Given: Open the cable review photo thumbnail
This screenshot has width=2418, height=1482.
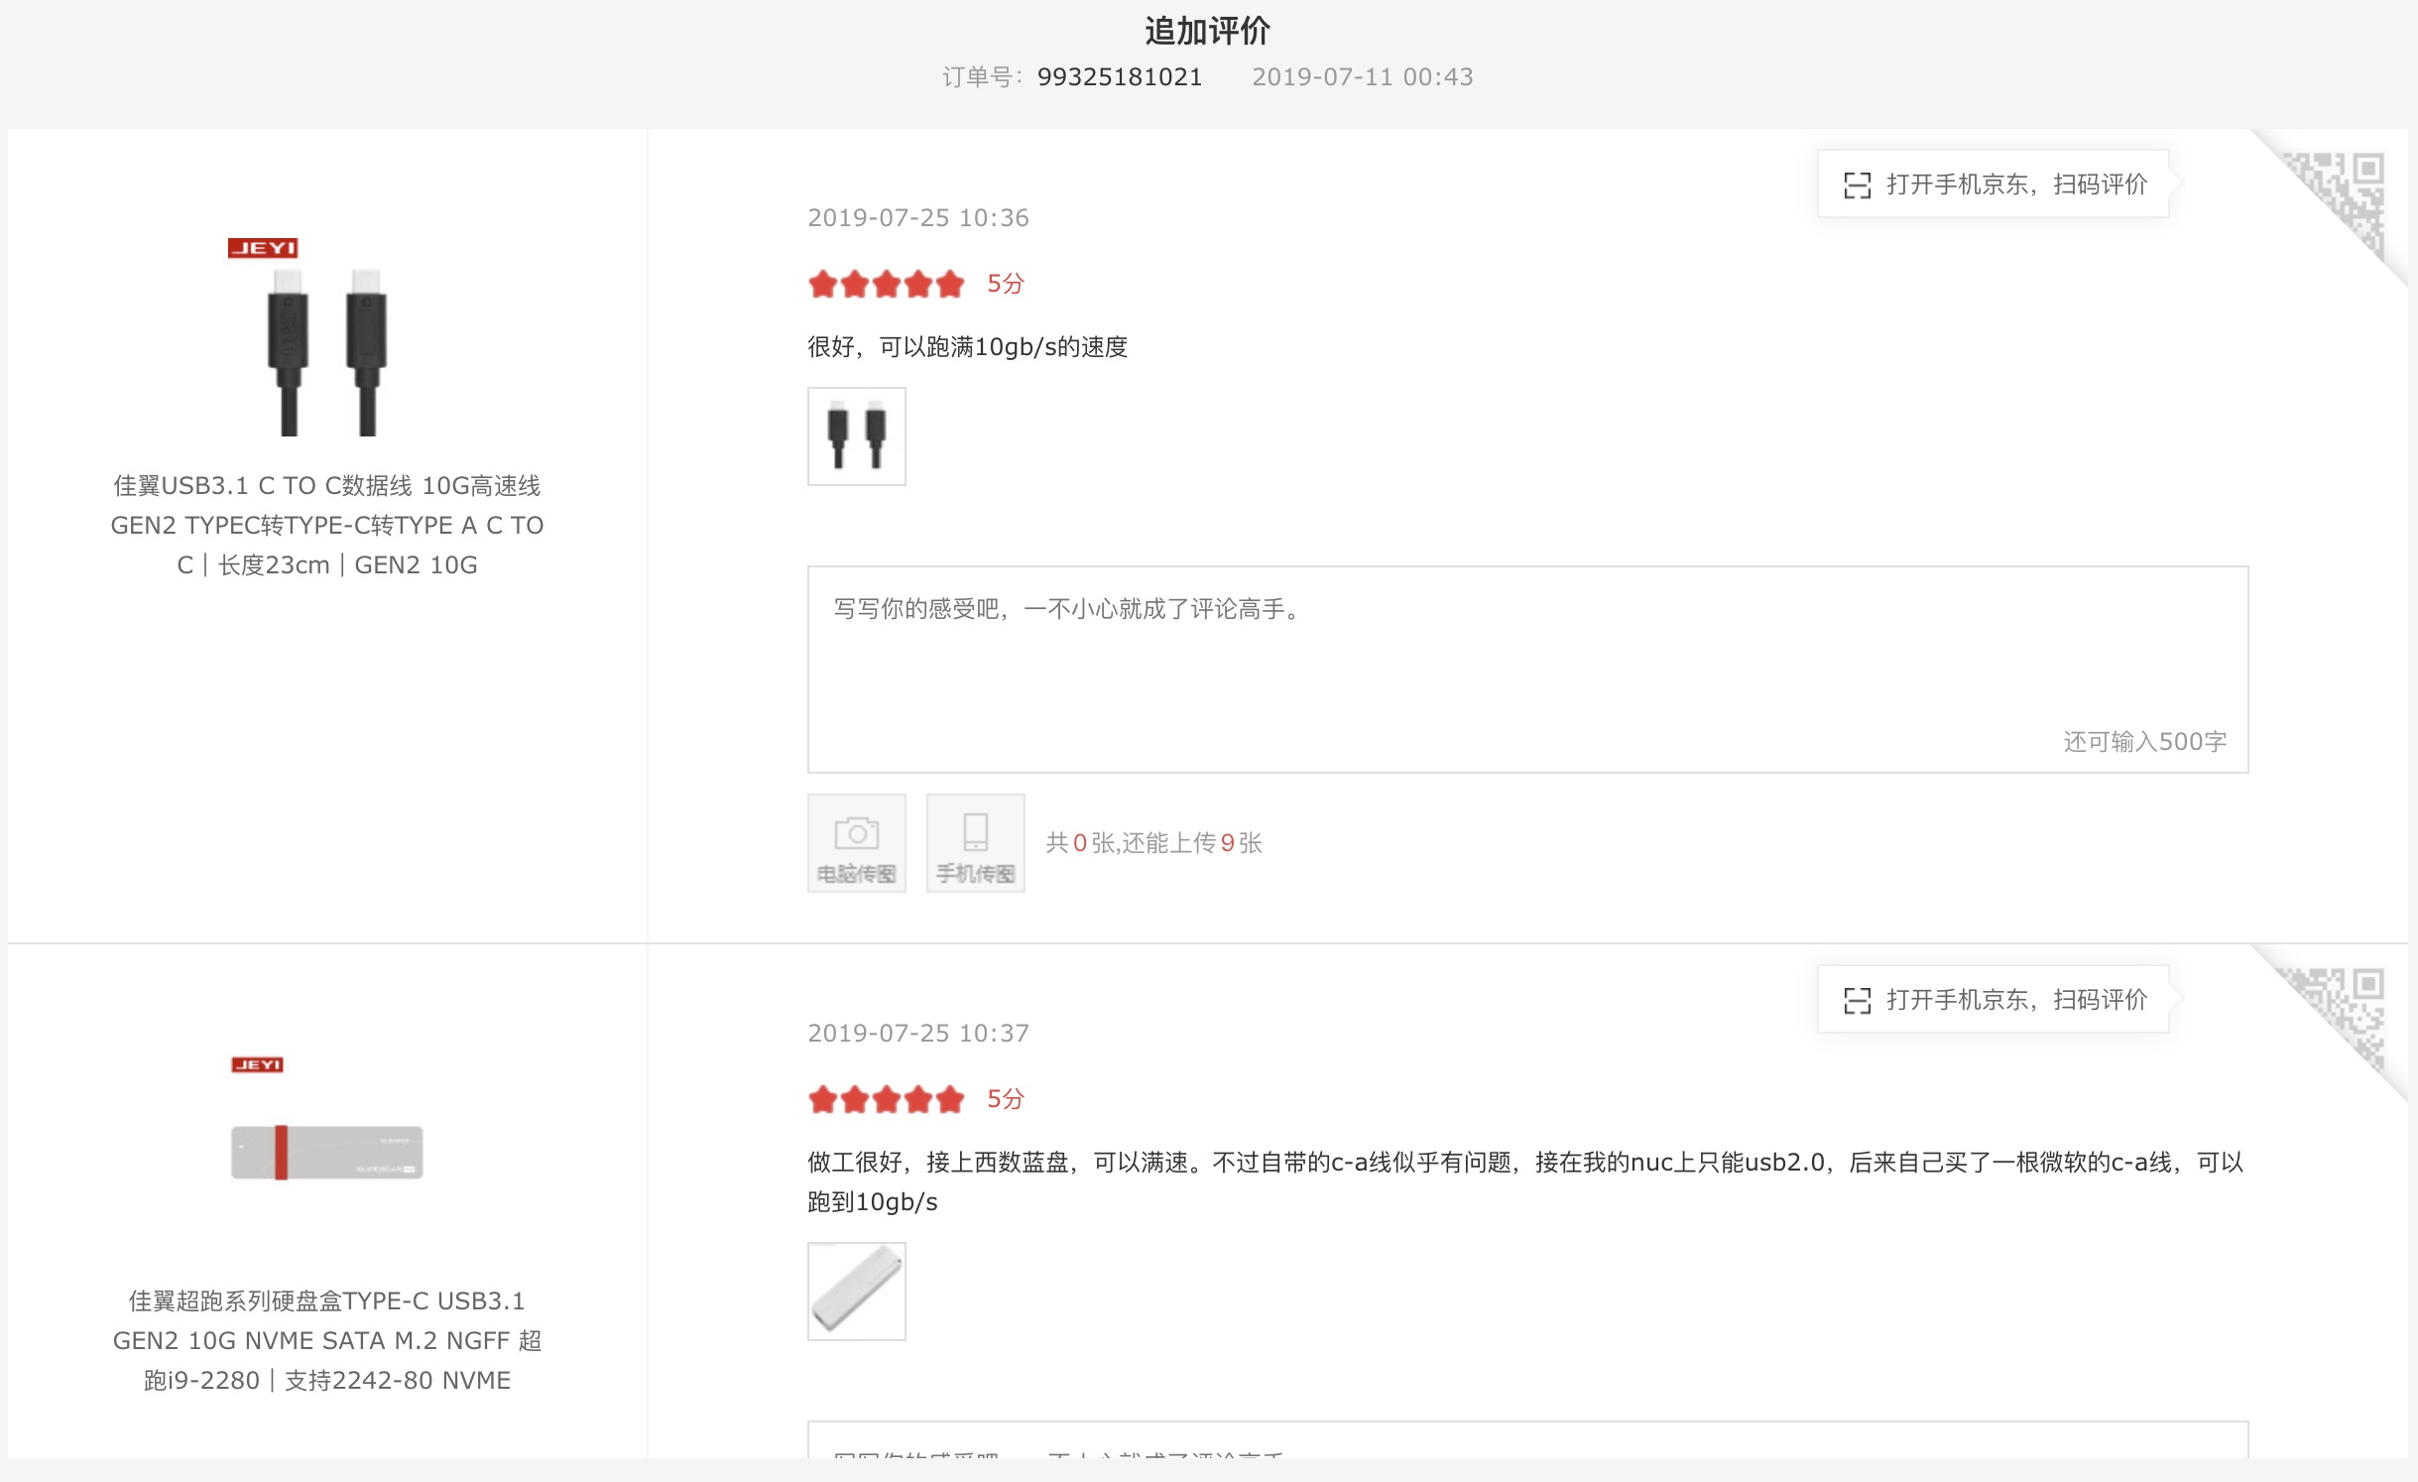Looking at the screenshot, I should [x=856, y=436].
